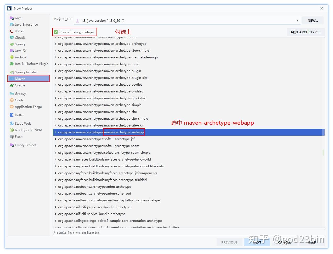The width and height of the screenshot is (333, 254).
Task: Select Spring Initializr project type
Action: pos(29,72)
